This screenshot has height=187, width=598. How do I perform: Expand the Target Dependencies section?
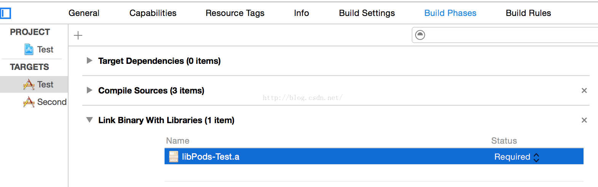[x=90, y=61]
